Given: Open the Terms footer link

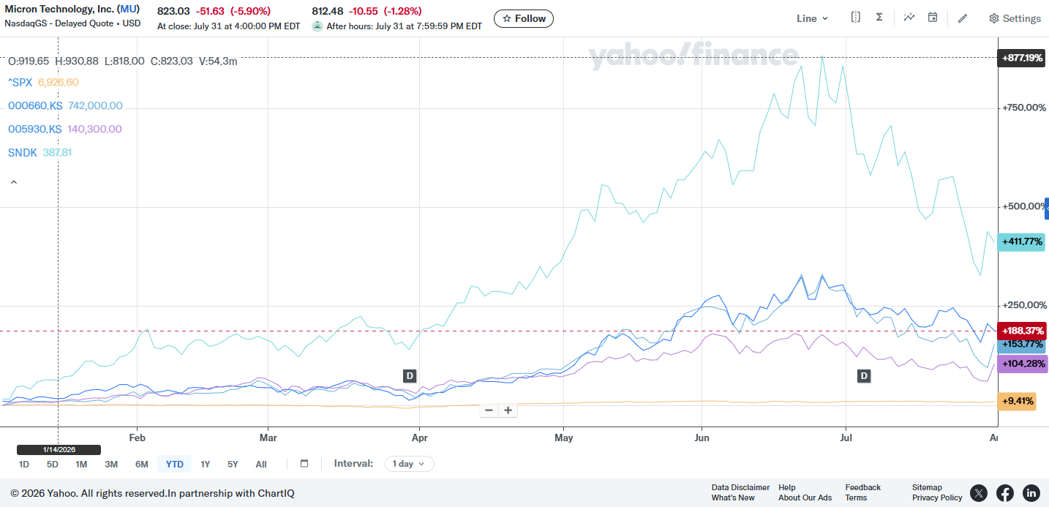Looking at the screenshot, I should [x=856, y=497].
